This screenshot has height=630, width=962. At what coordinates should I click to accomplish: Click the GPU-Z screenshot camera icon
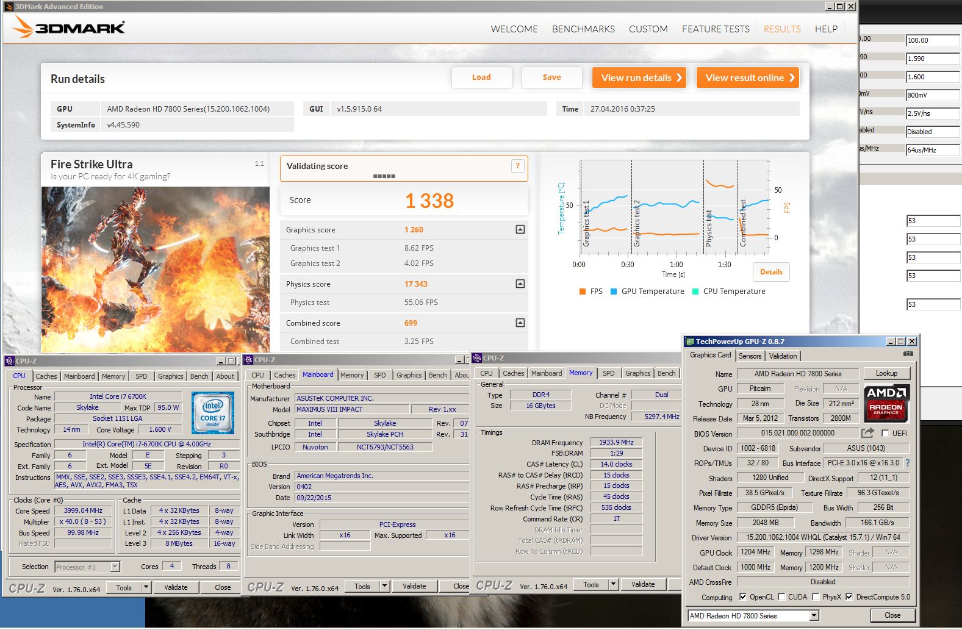[x=908, y=354]
